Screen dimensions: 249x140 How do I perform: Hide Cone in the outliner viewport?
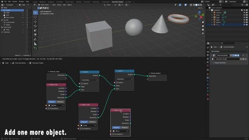[x=244, y=15]
